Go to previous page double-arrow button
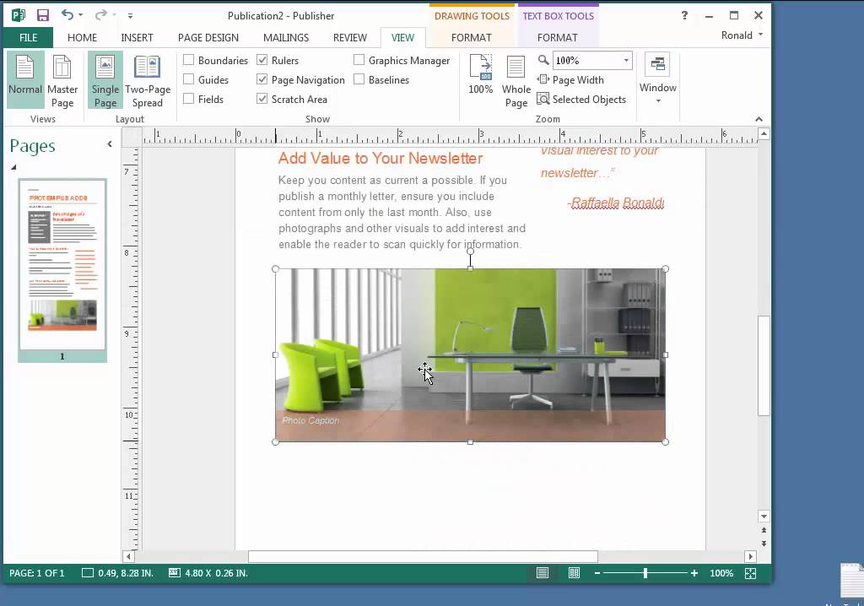864x606 pixels. (764, 530)
